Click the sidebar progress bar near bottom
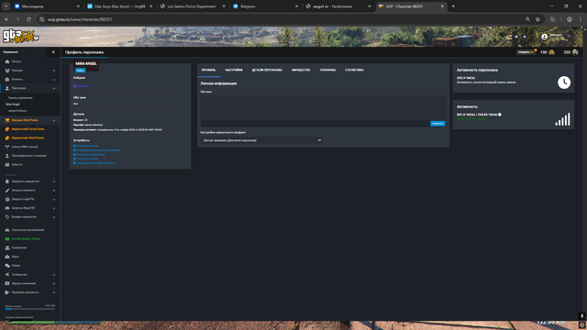The height and width of the screenshot is (330, 587). pyautogui.click(x=30, y=309)
